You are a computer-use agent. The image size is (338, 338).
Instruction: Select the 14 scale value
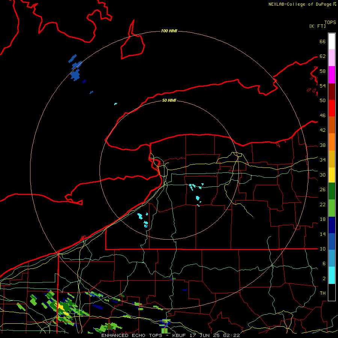pos(323,234)
